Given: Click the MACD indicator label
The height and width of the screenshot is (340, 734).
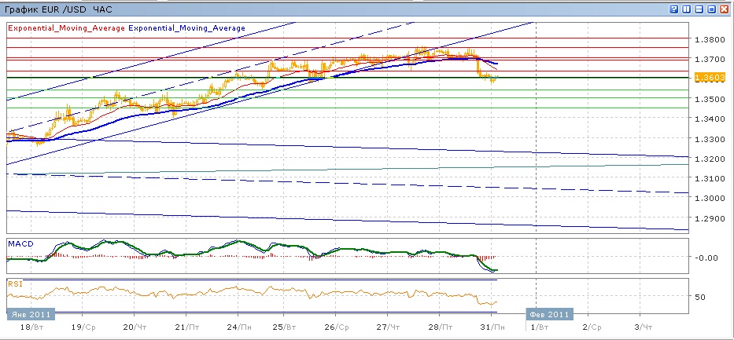Looking at the screenshot, I should (19, 243).
